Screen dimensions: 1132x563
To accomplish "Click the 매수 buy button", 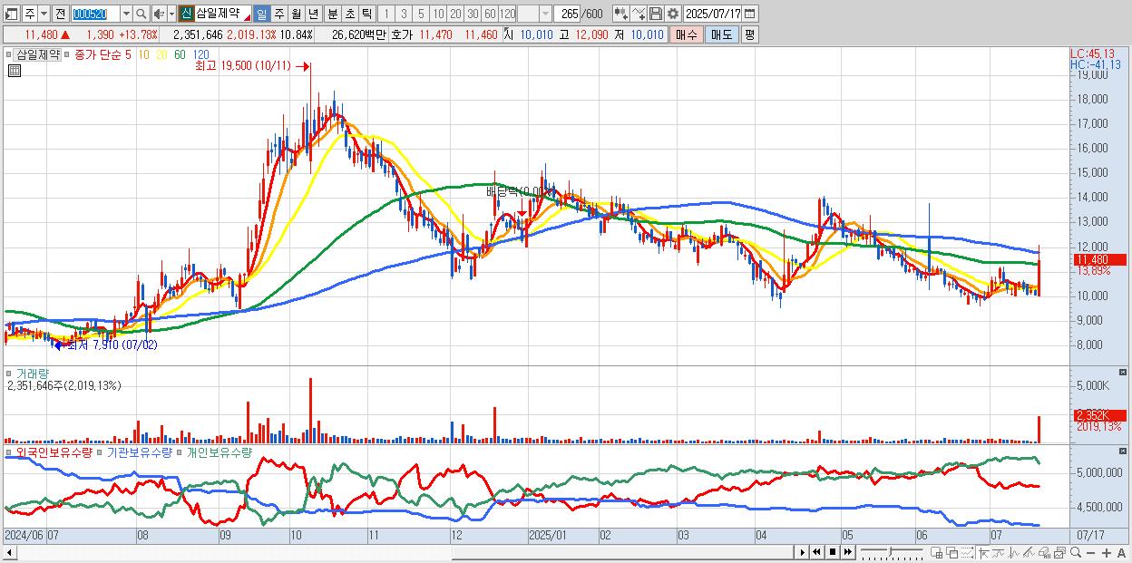I will (x=687, y=34).
